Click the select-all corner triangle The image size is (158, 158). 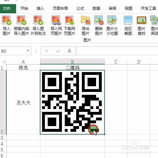(4, 62)
